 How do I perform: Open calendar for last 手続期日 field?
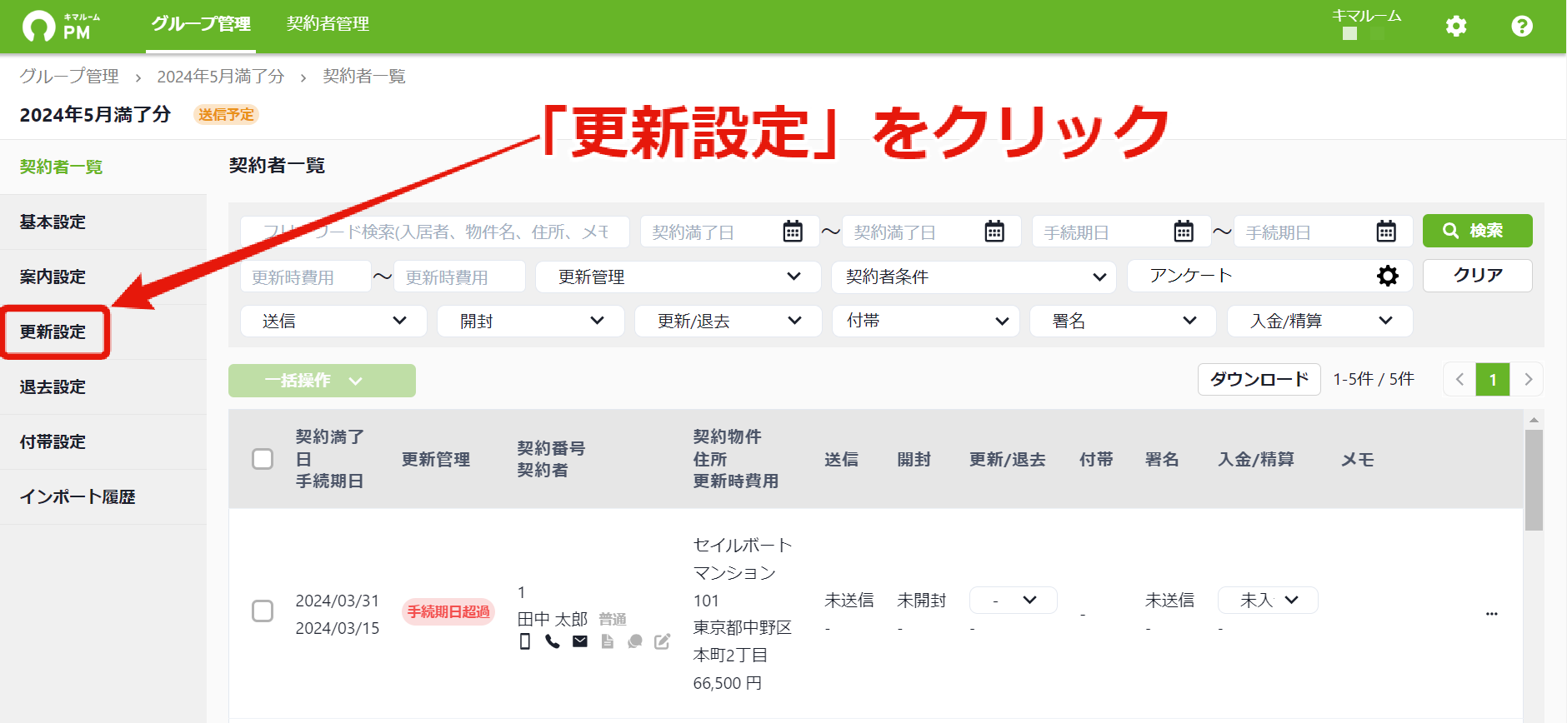click(x=1386, y=232)
